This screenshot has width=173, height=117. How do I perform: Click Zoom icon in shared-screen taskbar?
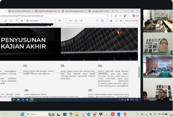point(23,99)
